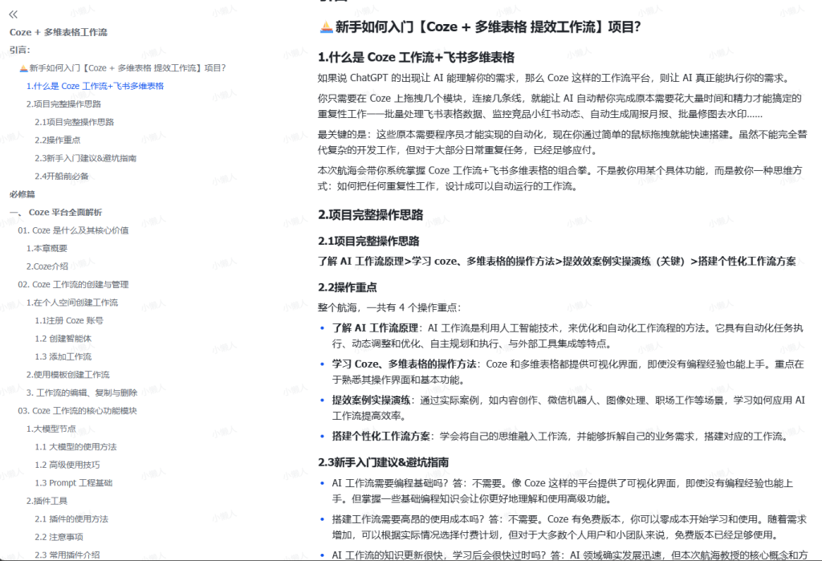
Task: Click document heading 2.项目完整操作思路
Action: (x=370, y=215)
